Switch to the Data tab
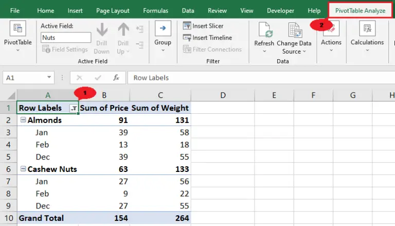Image resolution: width=395 pixels, height=226 pixels. 188,11
